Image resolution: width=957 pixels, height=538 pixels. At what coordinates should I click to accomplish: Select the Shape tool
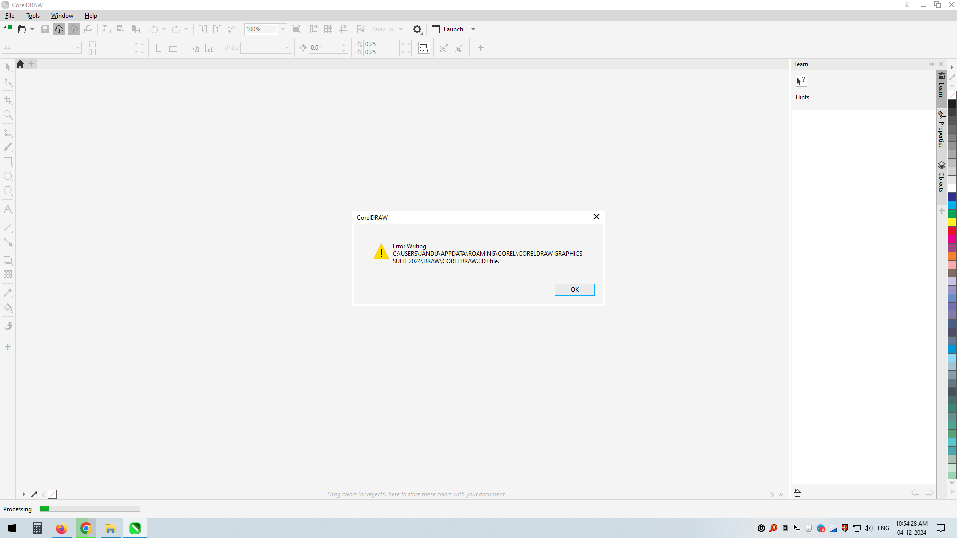[x=8, y=82]
